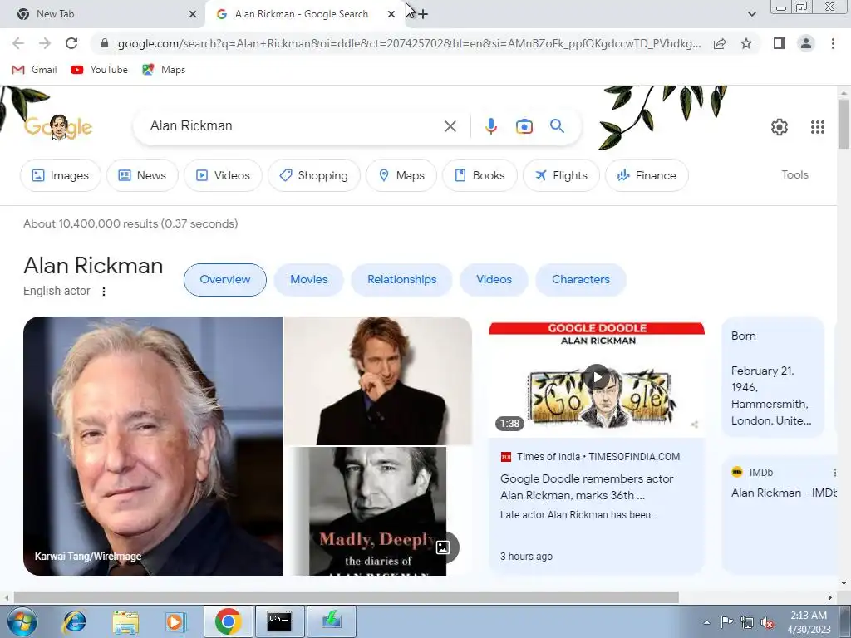Screen dimensions: 851x638
Task: Share the Google Doodle video card
Action: coord(694,425)
